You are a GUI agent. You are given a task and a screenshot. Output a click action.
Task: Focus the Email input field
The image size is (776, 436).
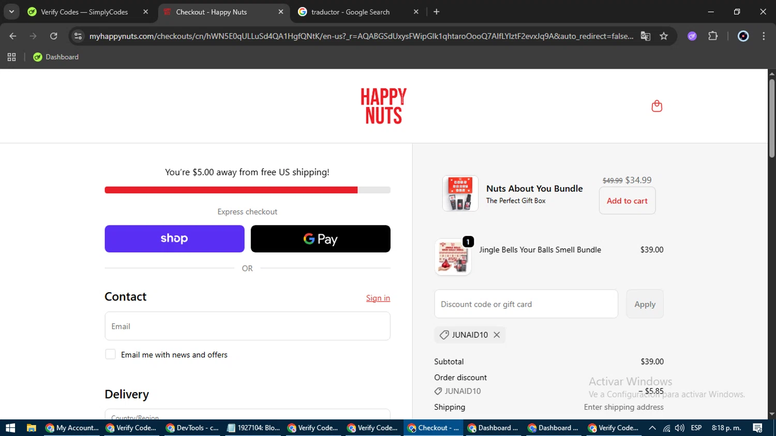[247, 326]
